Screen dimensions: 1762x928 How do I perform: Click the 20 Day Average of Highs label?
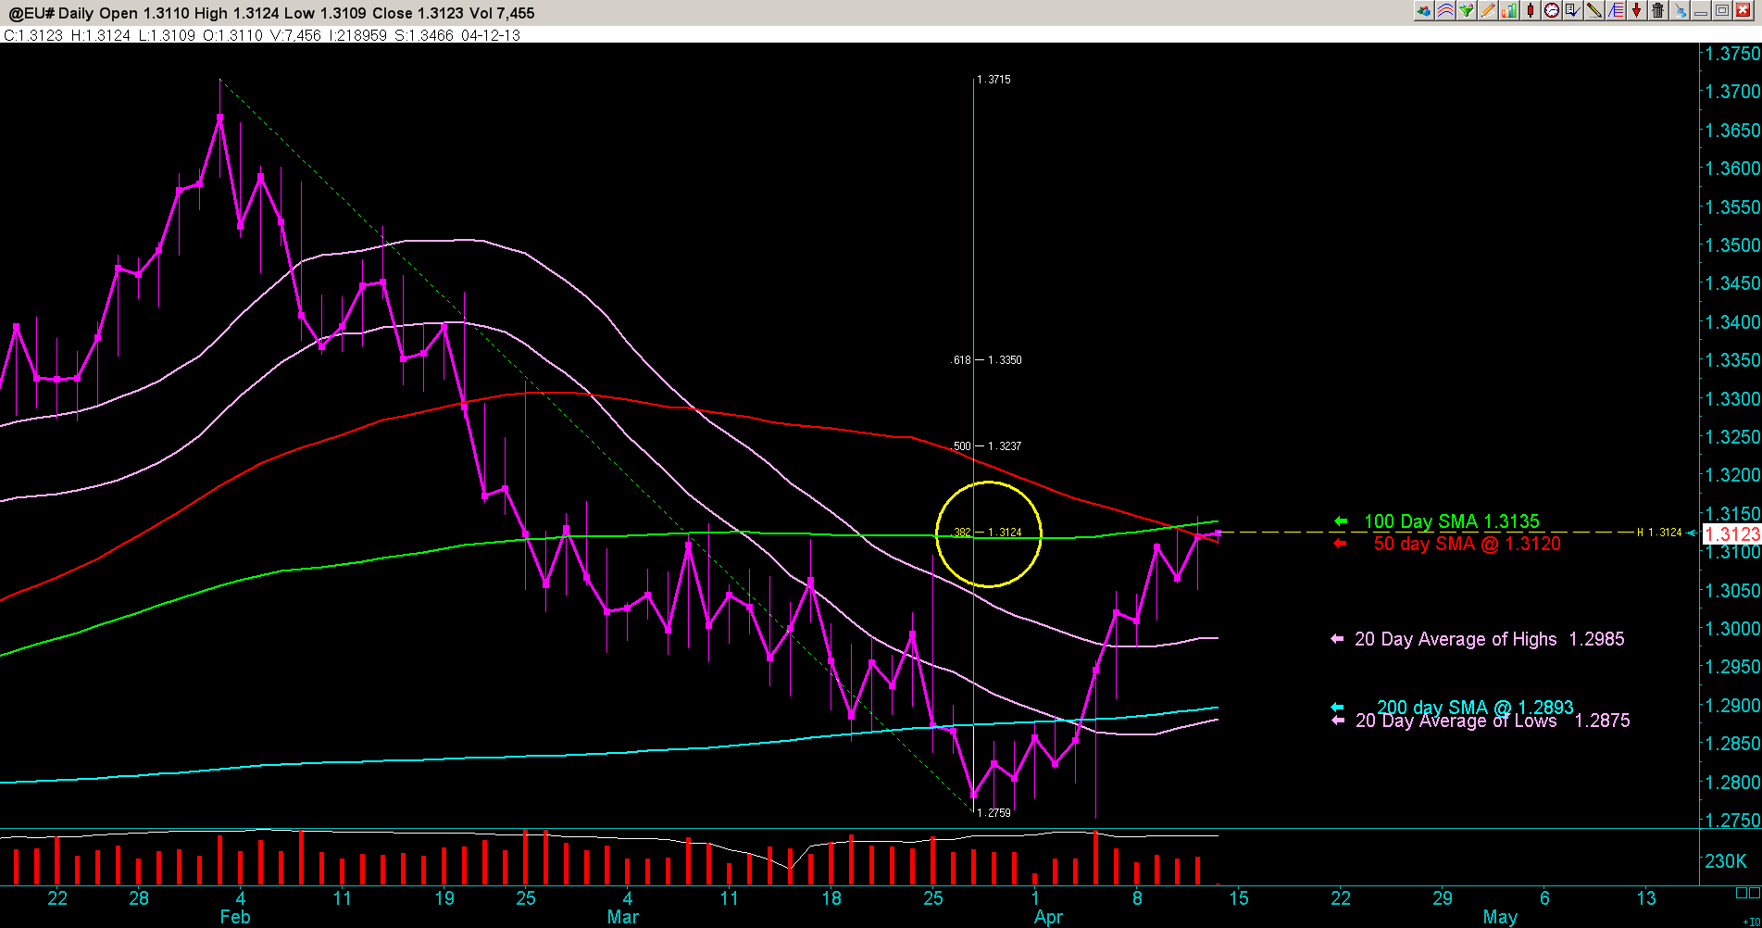(x=1489, y=639)
